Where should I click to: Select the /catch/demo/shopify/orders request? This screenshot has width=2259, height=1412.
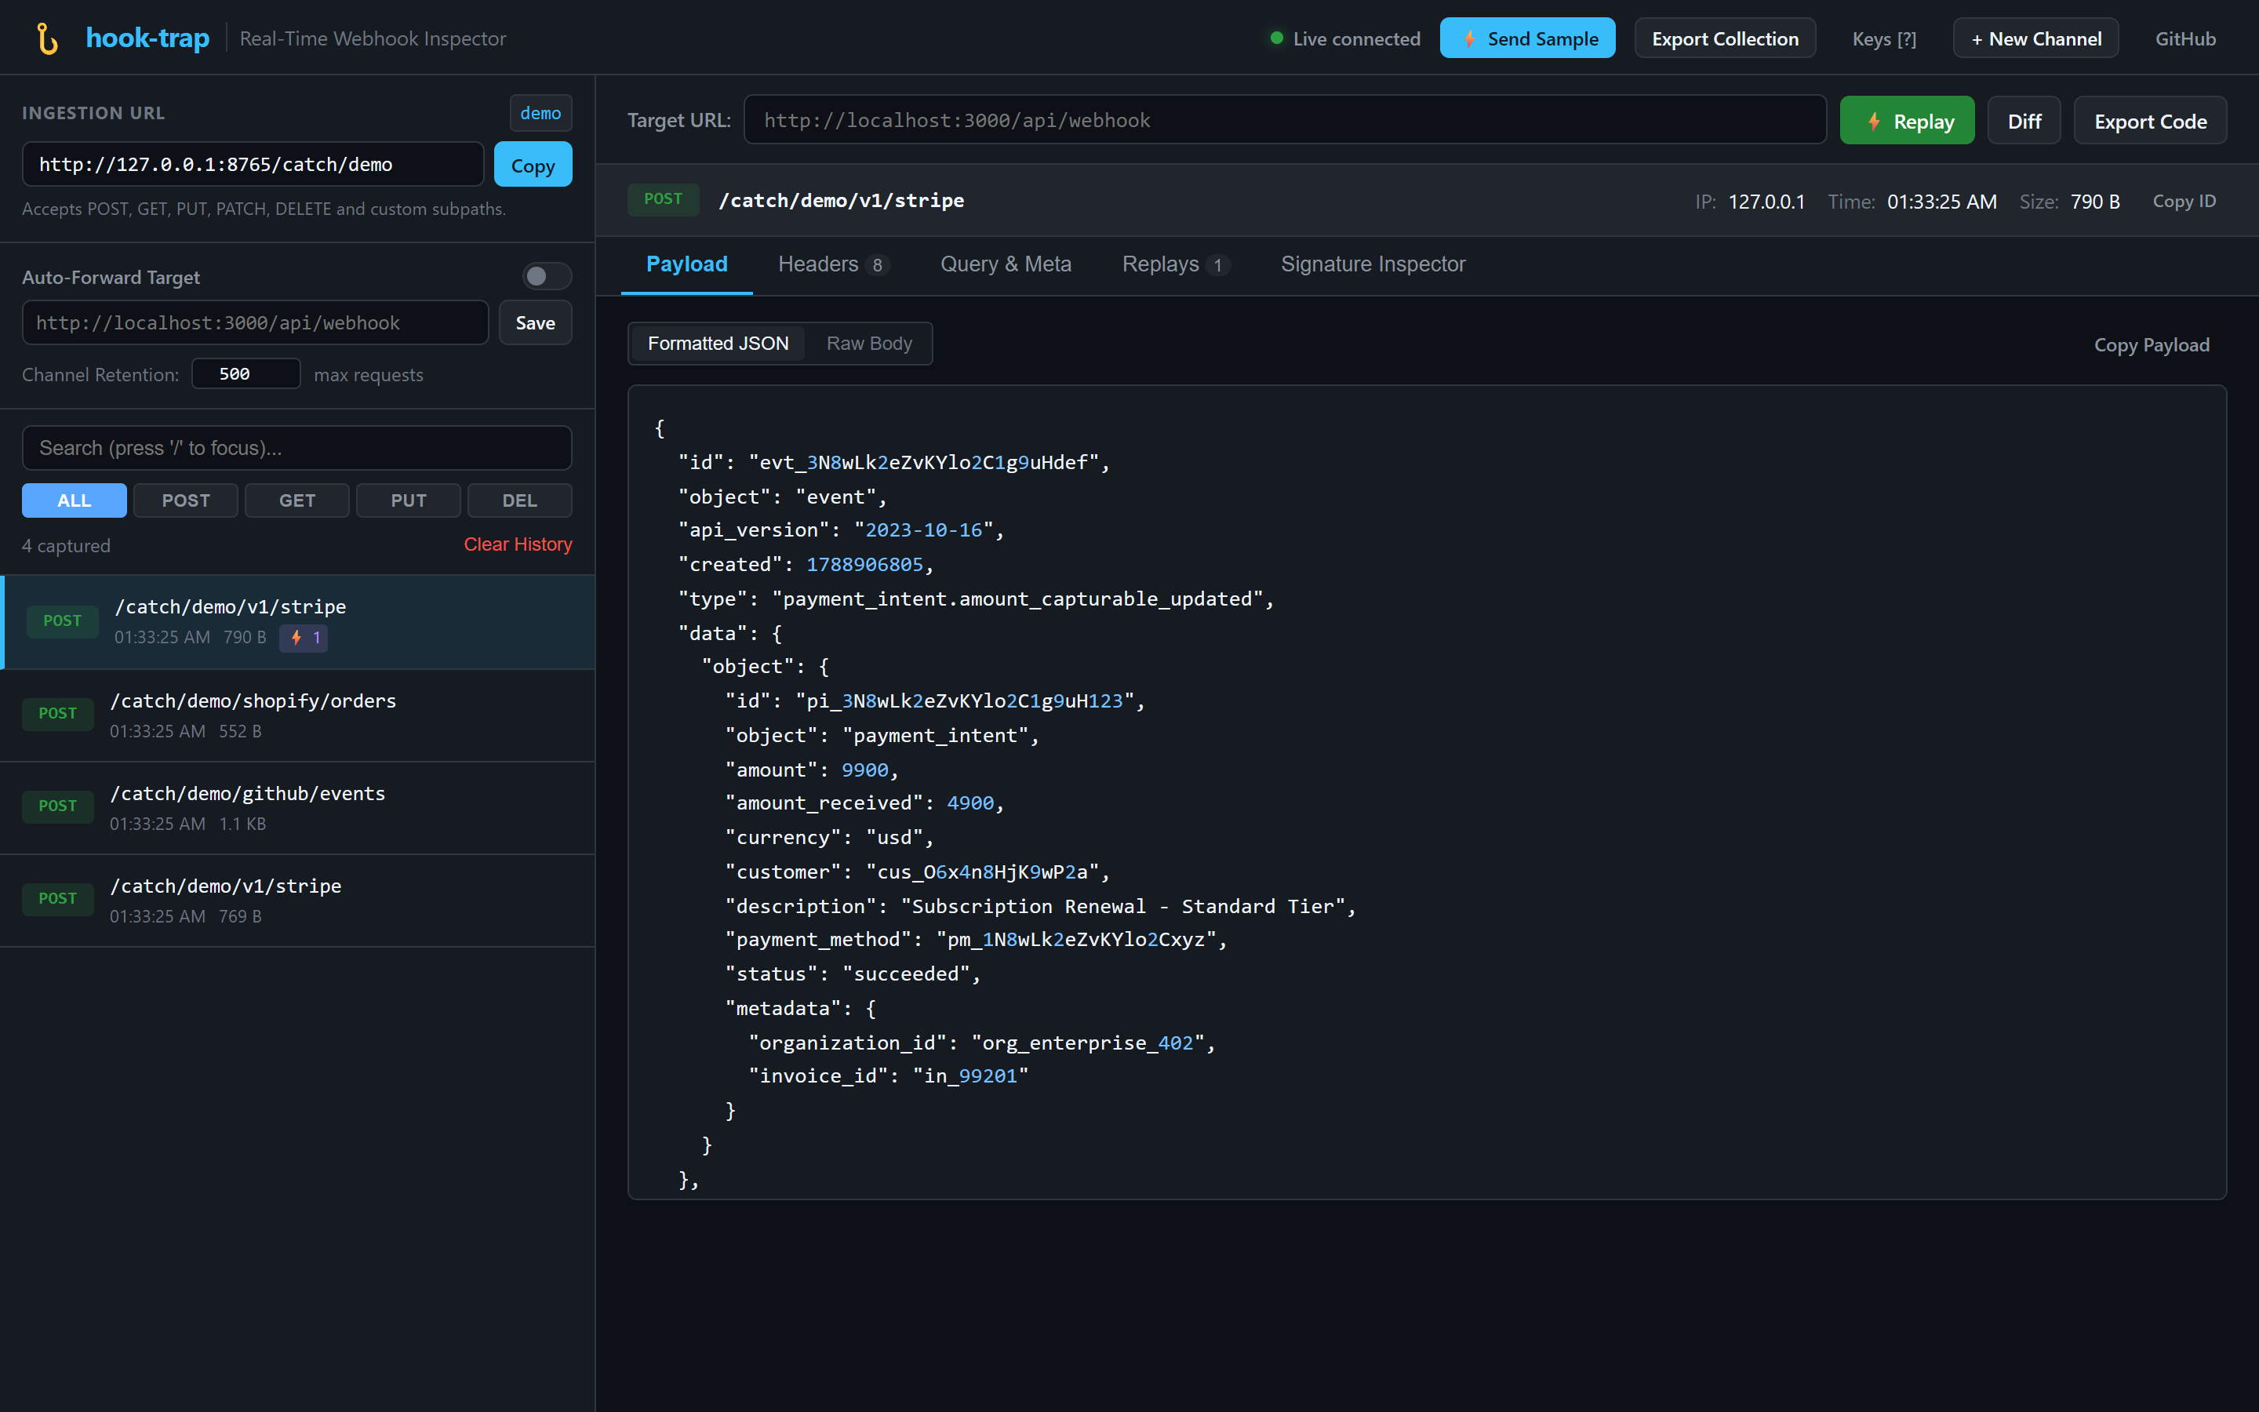click(x=296, y=715)
